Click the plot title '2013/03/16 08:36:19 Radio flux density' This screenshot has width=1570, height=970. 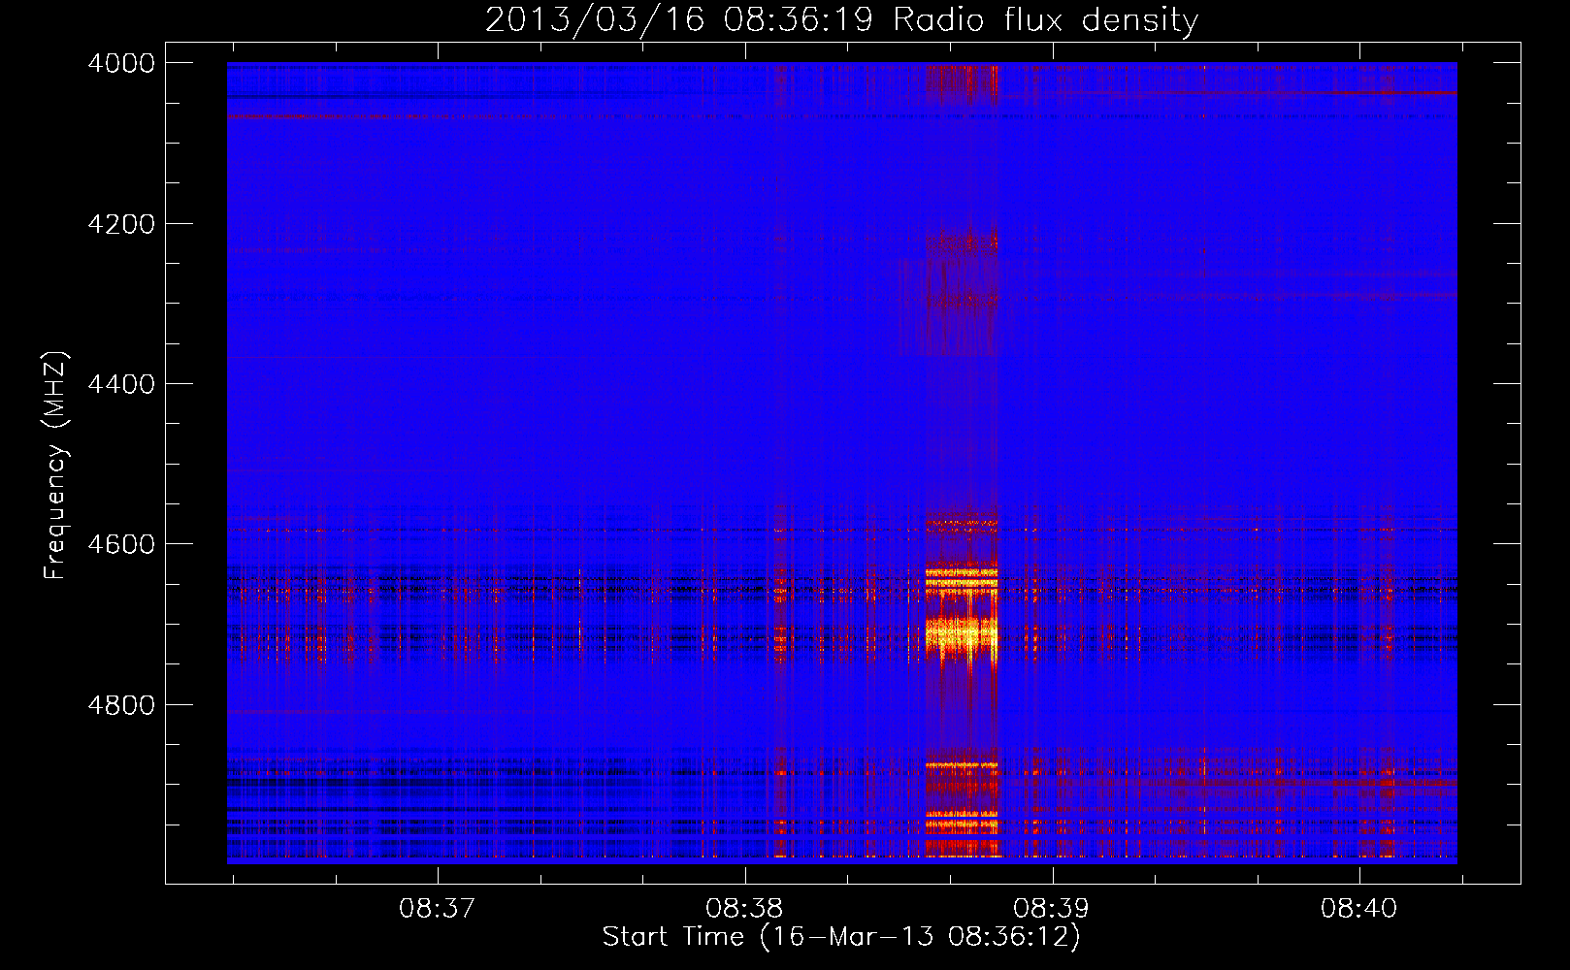point(841,19)
